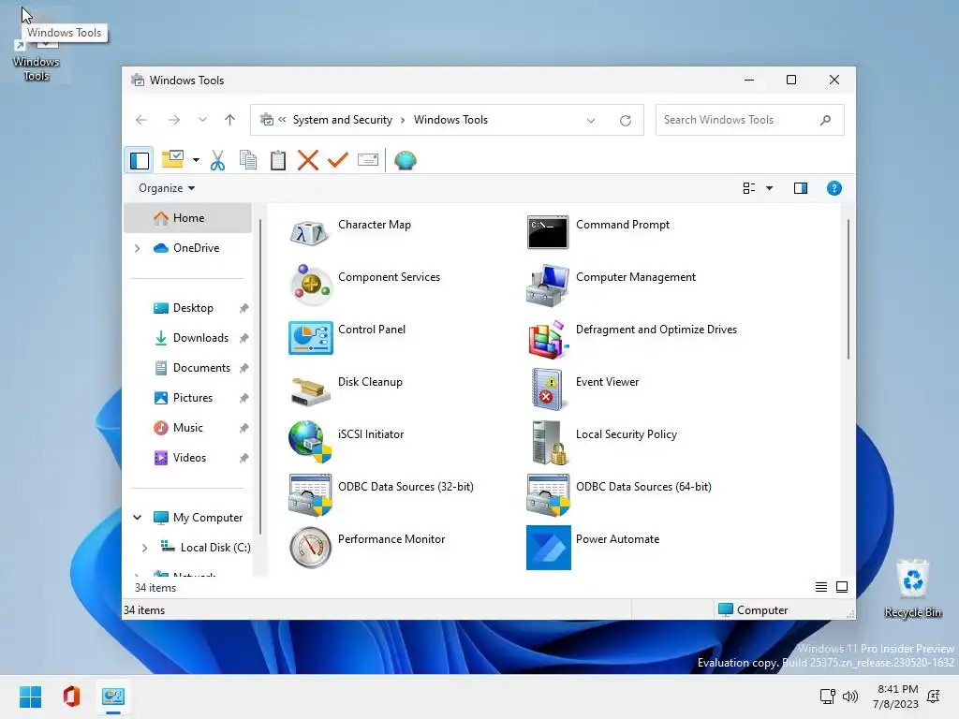
Task: Open the iSCSI Initiator icon
Action: pos(310,442)
